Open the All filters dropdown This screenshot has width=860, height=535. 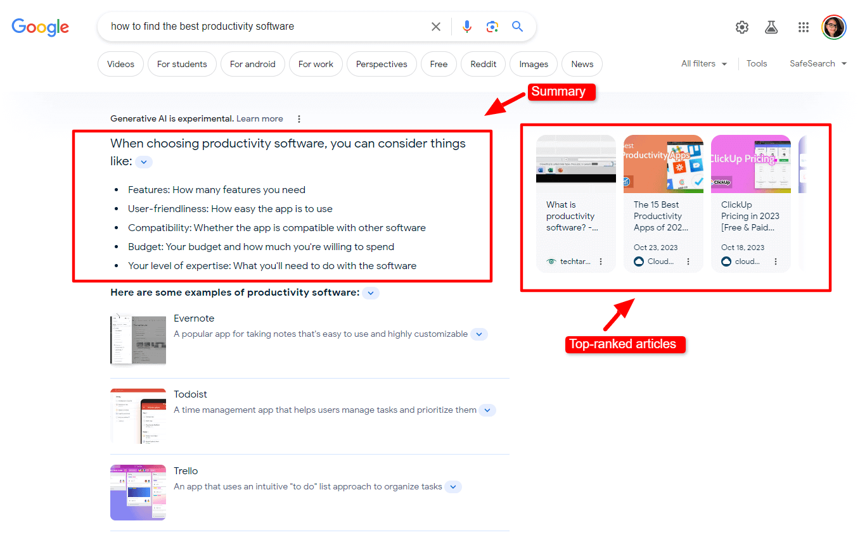704,63
